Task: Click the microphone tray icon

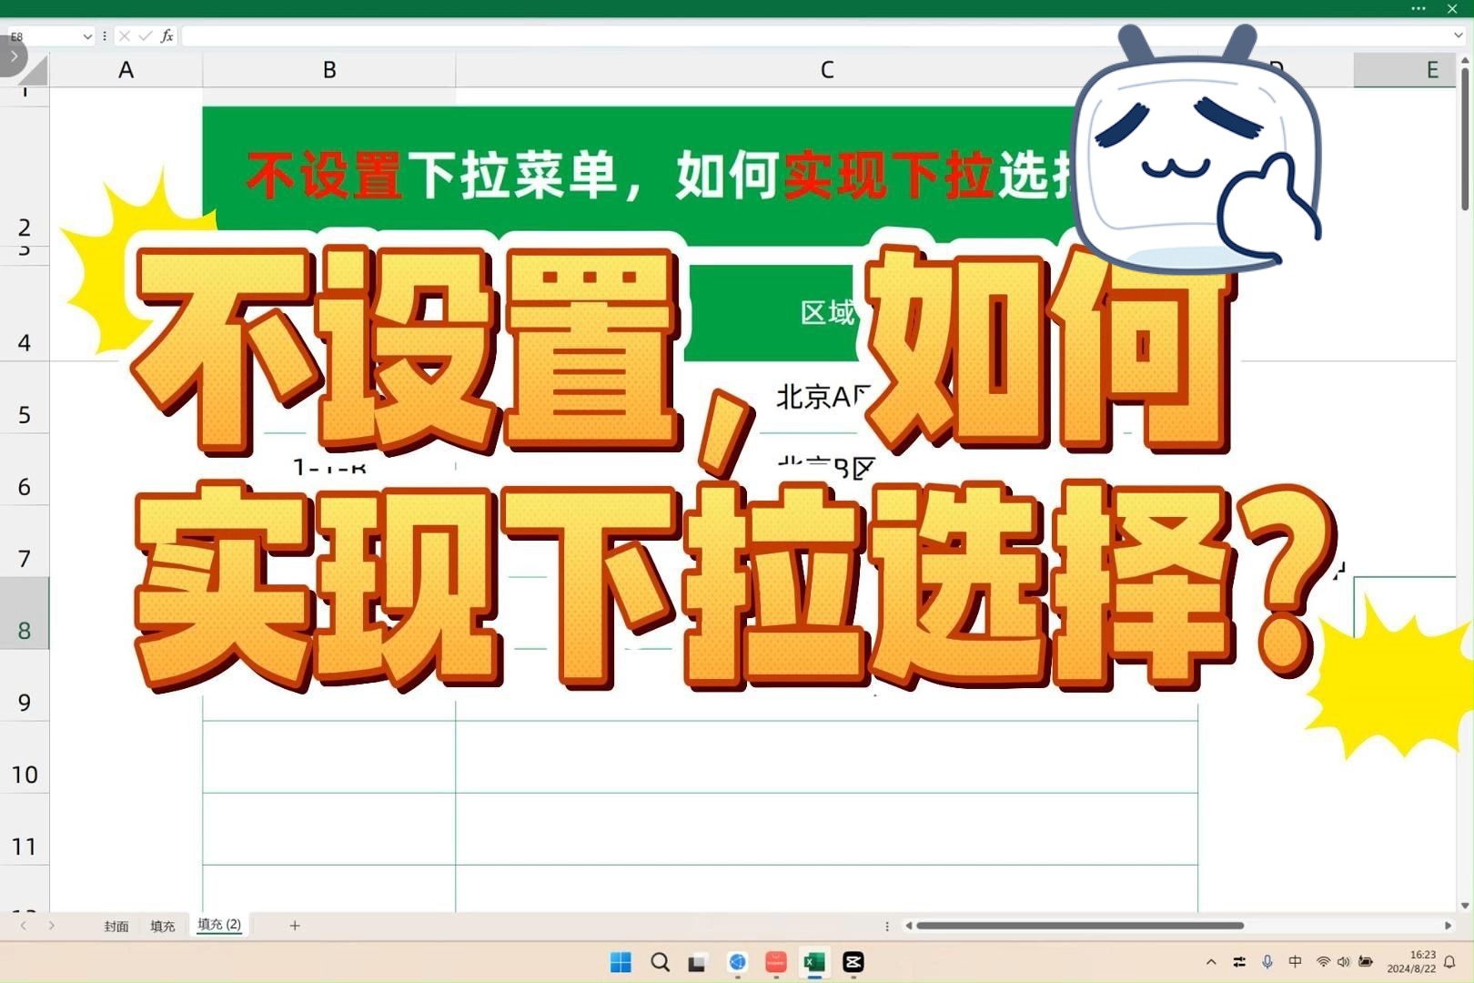Action: (1267, 962)
